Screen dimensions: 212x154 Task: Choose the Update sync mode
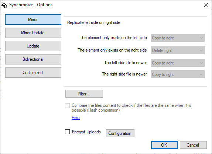tap(33, 46)
